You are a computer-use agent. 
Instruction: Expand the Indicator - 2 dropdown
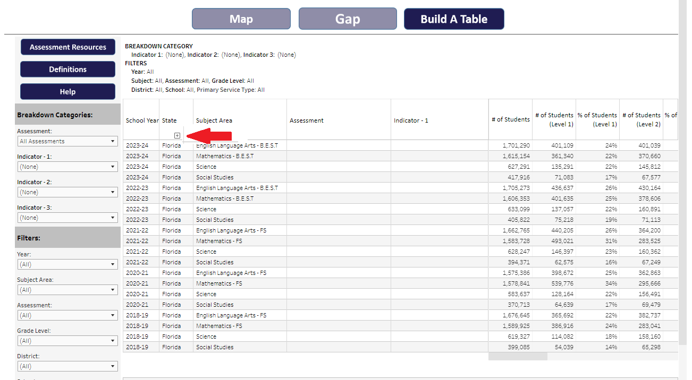(x=67, y=192)
